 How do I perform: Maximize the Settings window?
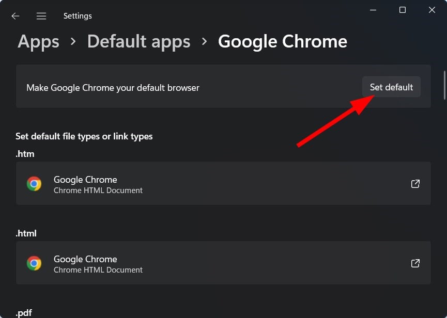[403, 10]
